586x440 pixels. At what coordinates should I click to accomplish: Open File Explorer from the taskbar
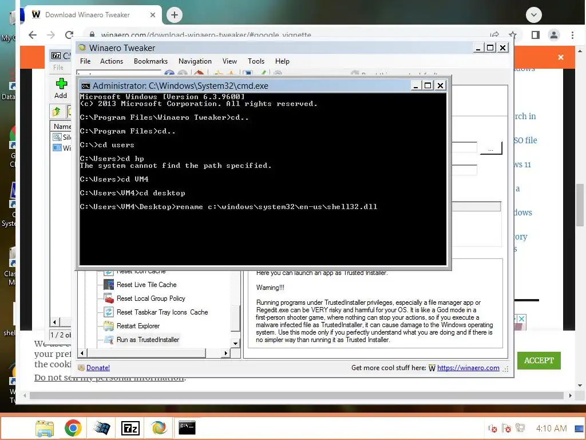[x=45, y=427]
